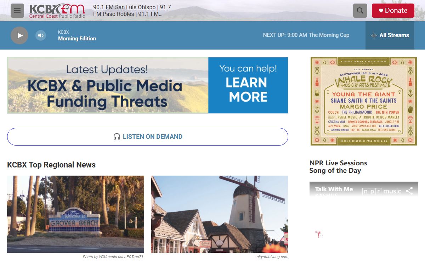Mute the stream volume
The width and height of the screenshot is (425, 262).
pos(41,35)
